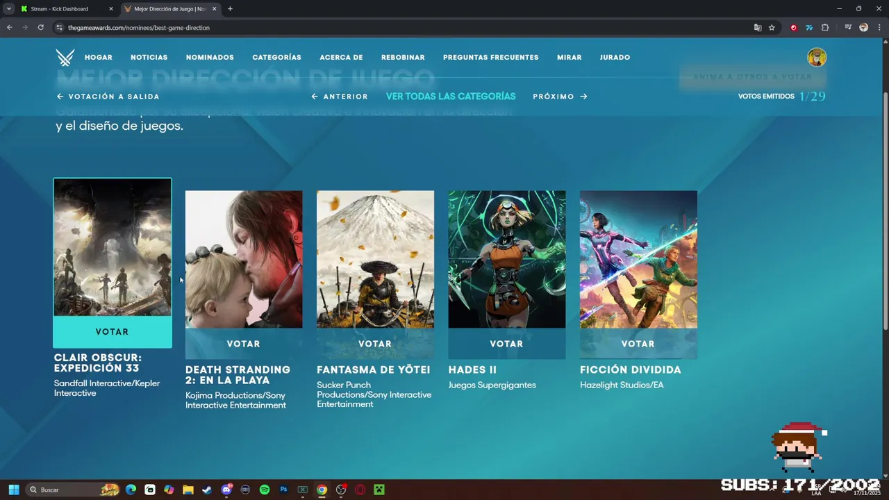
Task: Click the translate page icon in address bar
Action: [x=758, y=28]
